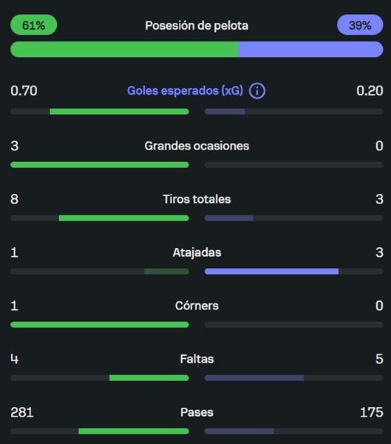This screenshot has height=444, width=391.
Task: Select the Tiros totales label
Action: point(197,199)
